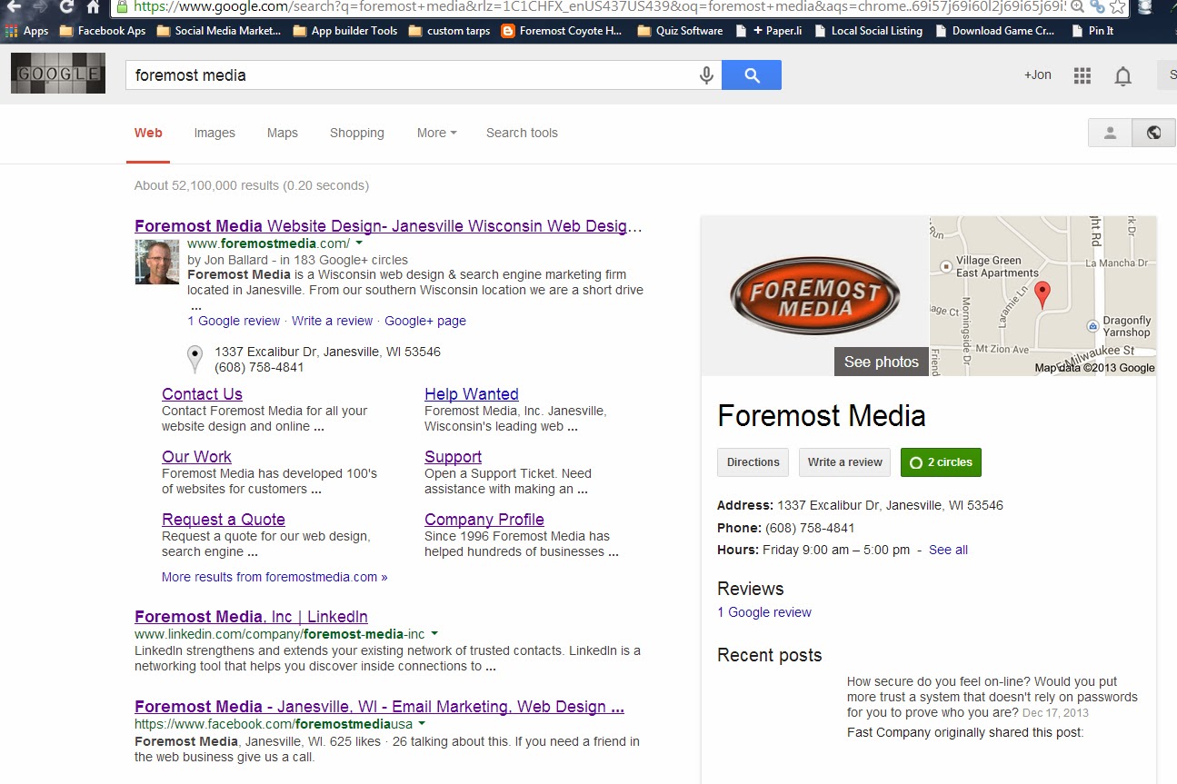Select the Web search tab
Image resolution: width=1177 pixels, height=784 pixels.
(x=148, y=133)
